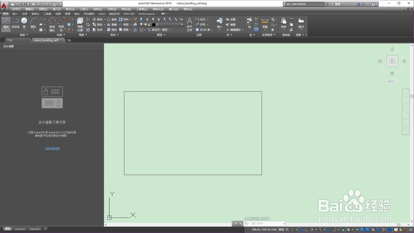The width and height of the screenshot is (414, 233).
Task: Click the black layer color swatch
Action: pyautogui.click(x=154, y=24)
